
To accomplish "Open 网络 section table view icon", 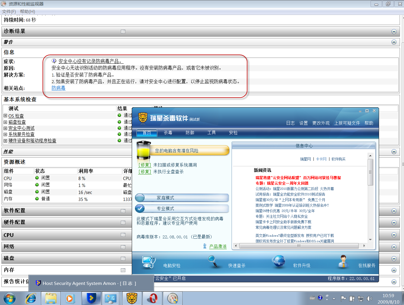I will pyautogui.click(x=123, y=247).
